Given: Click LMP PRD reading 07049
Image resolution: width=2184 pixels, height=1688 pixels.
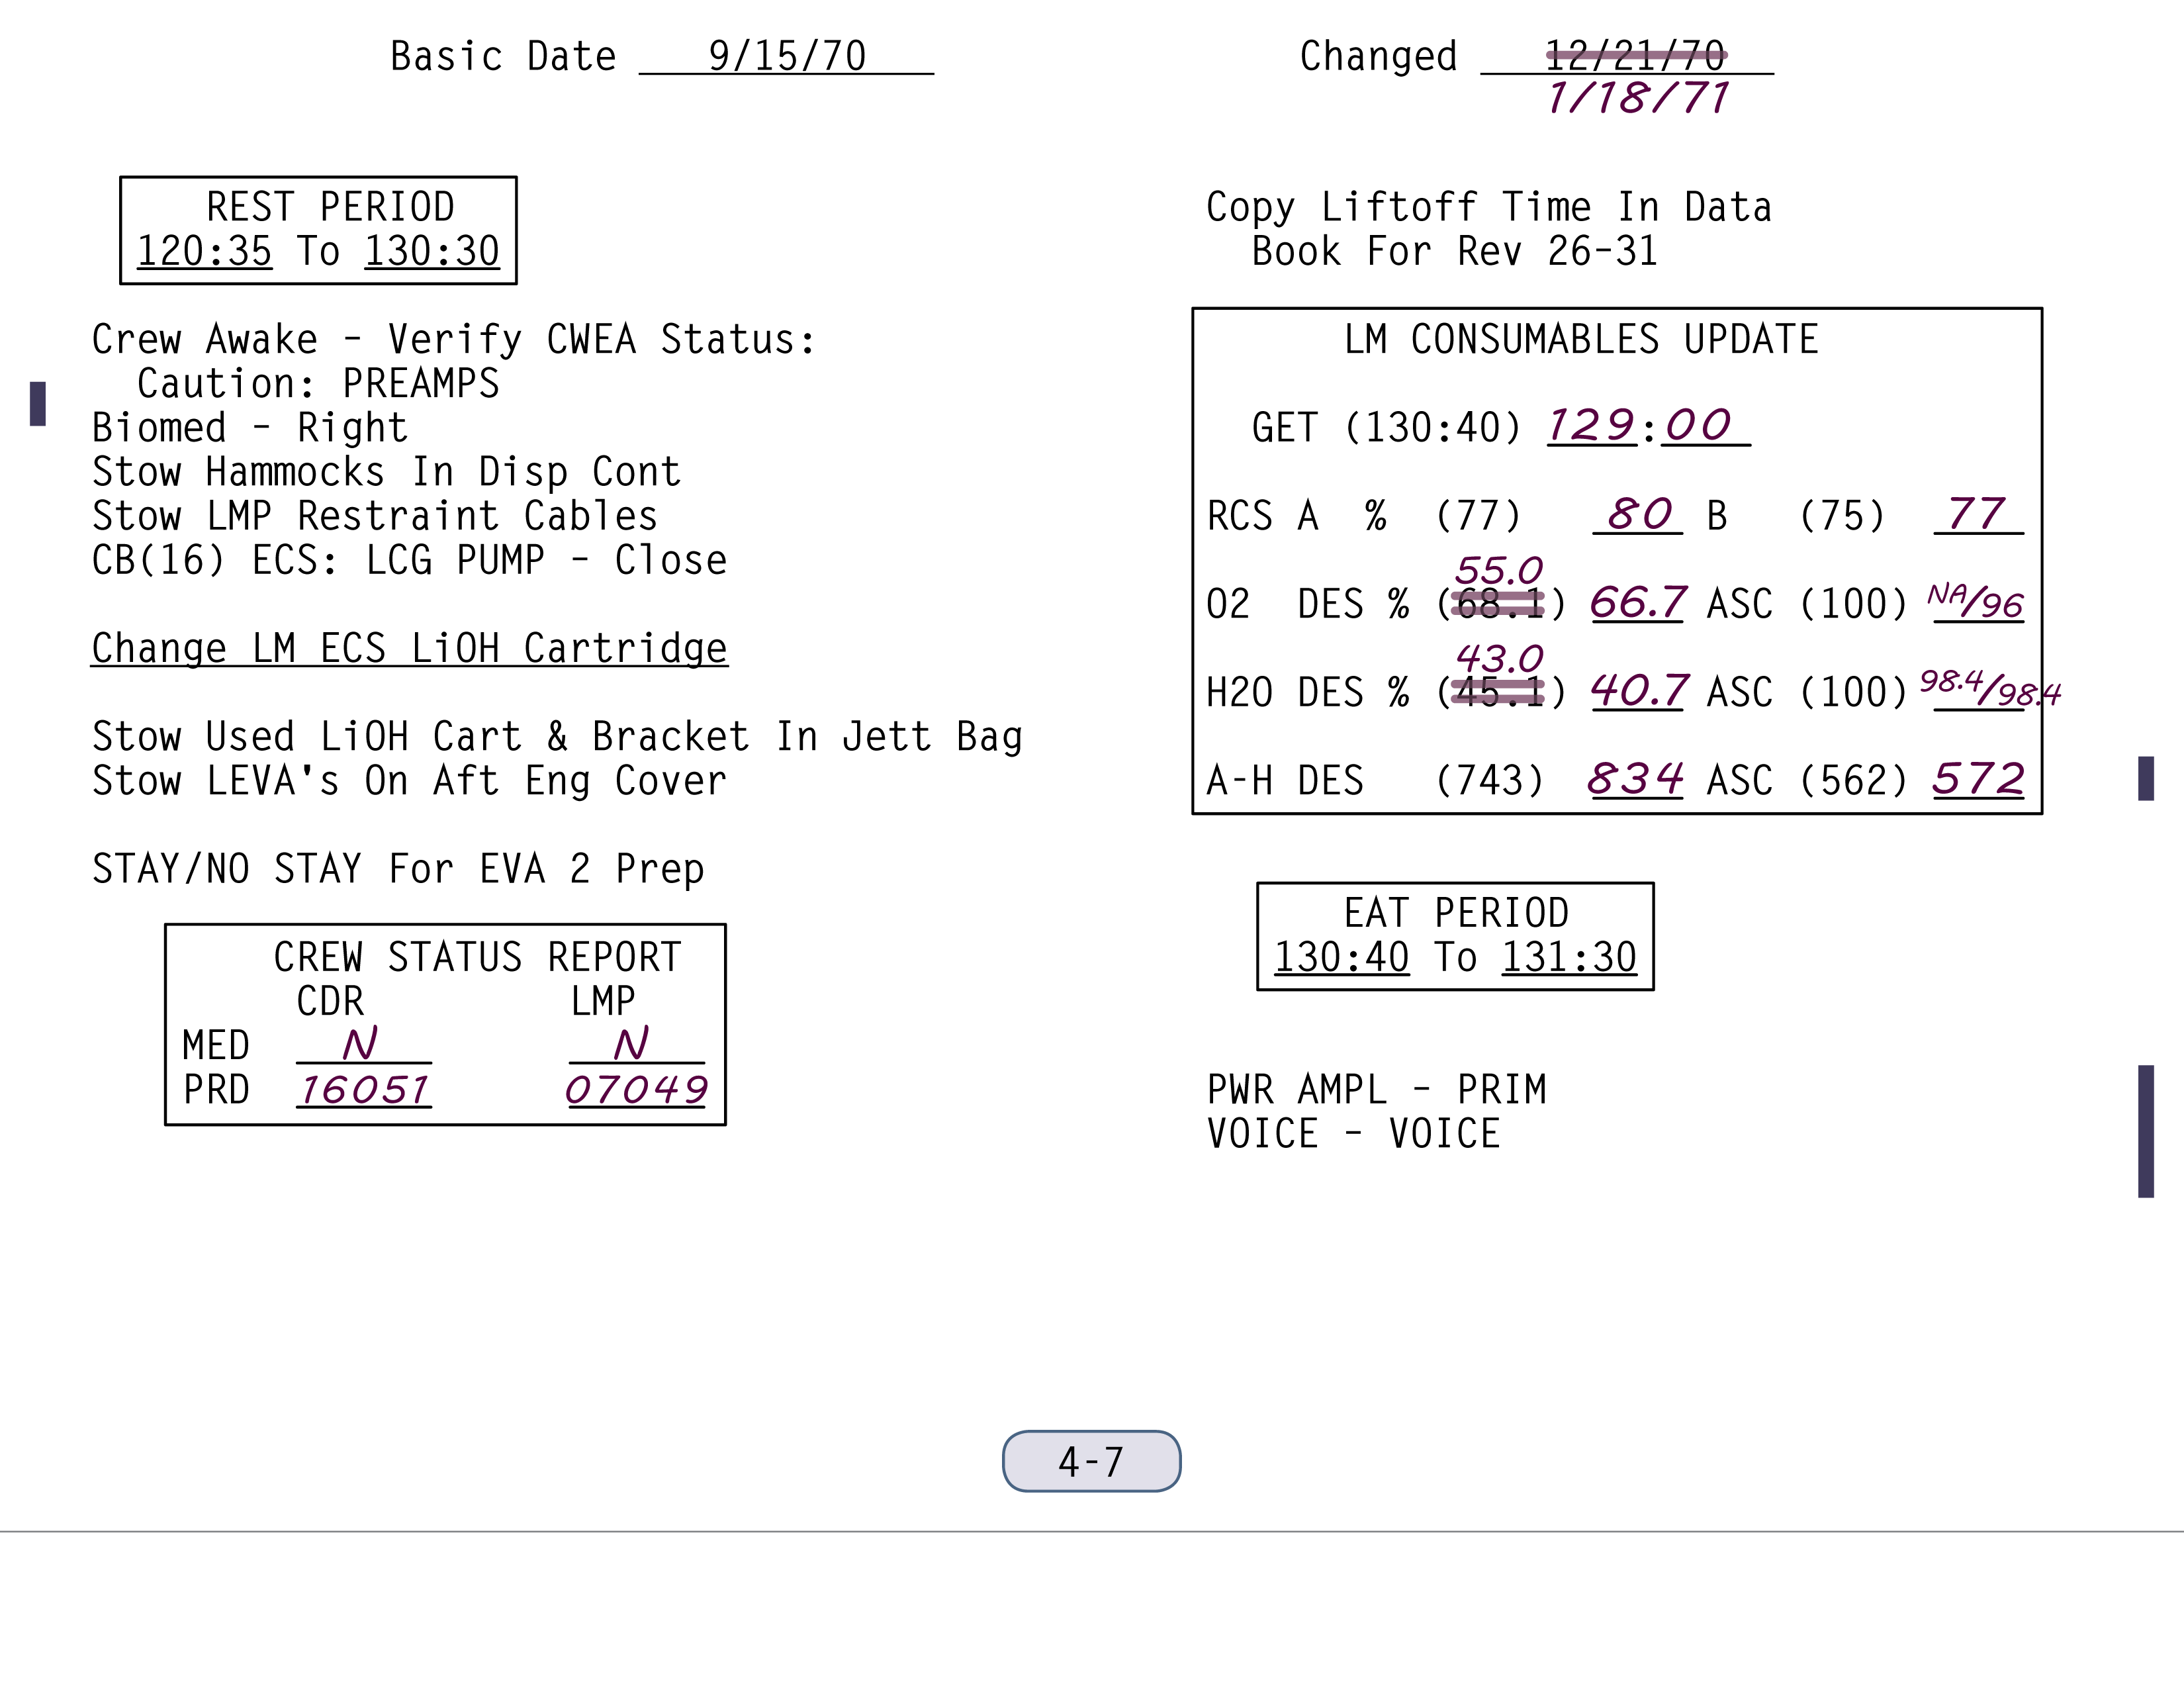Looking at the screenshot, I should [636, 1089].
